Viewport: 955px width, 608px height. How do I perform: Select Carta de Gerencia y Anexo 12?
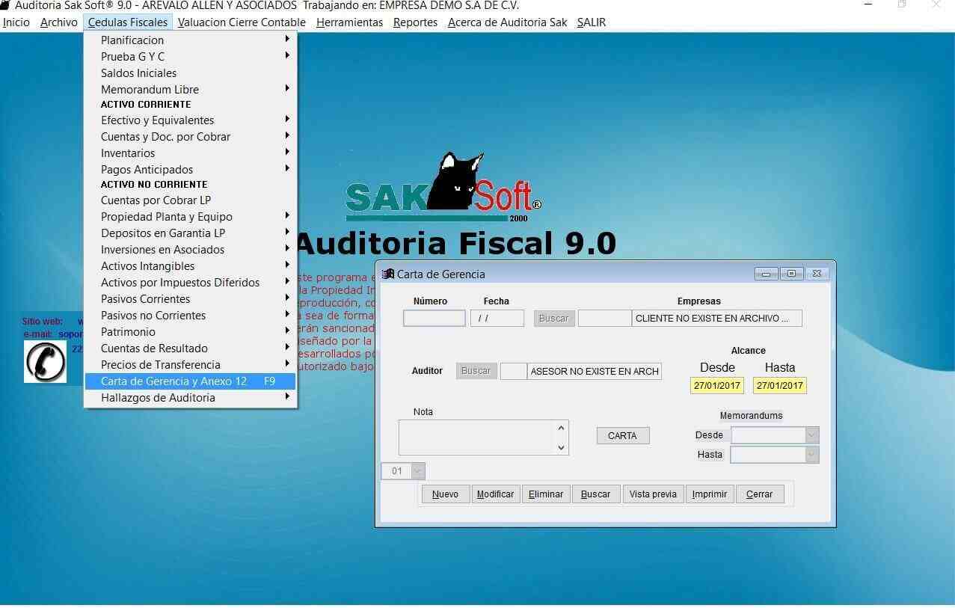tap(191, 381)
